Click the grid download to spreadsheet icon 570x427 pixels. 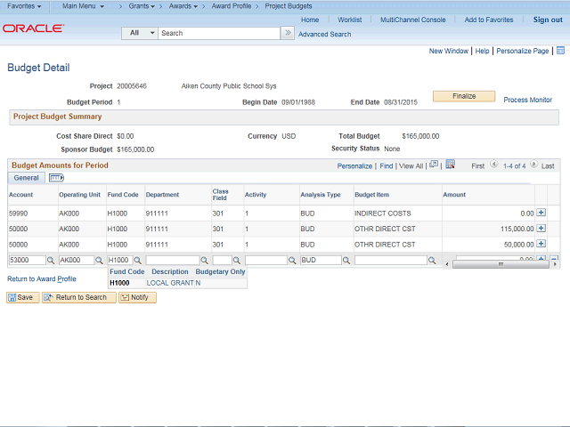pos(451,165)
